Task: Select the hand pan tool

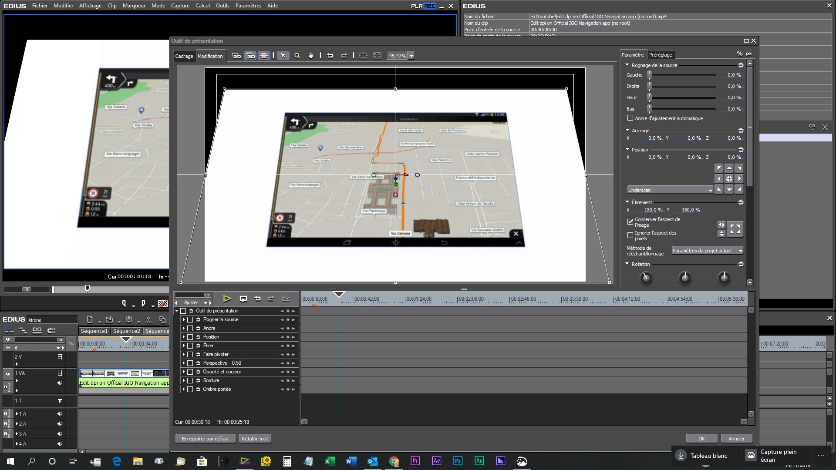Action: pos(311,56)
